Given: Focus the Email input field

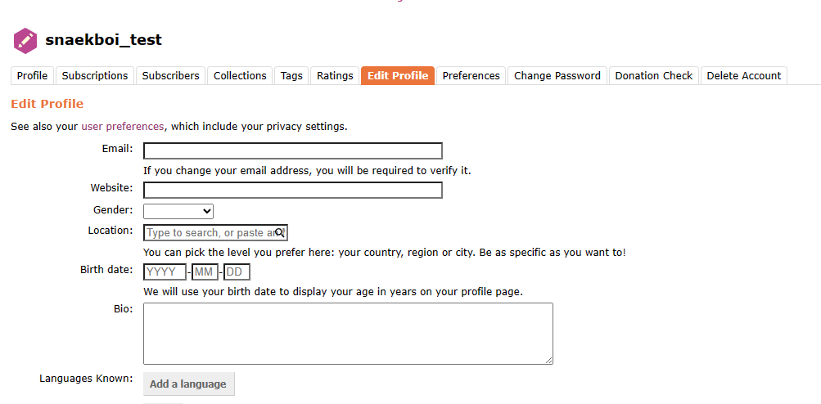Looking at the screenshot, I should [293, 151].
